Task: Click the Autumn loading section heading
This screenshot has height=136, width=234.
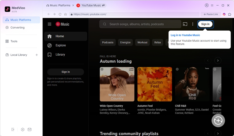Action: tap(116, 61)
